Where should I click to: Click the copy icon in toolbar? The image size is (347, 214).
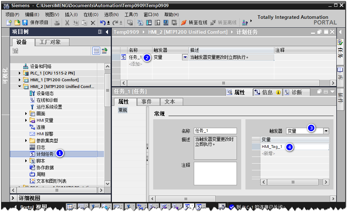coord(76,22)
